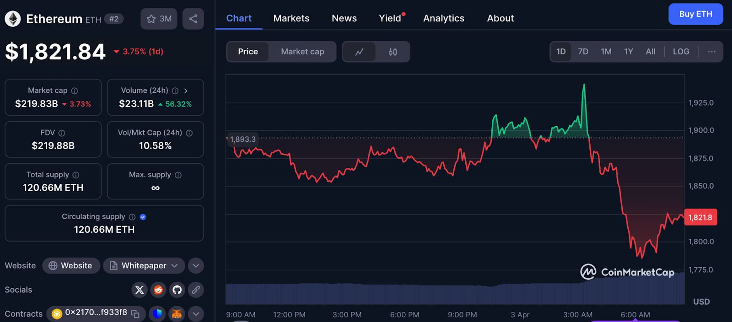
Task: Open the Website link
Action: 71,266
